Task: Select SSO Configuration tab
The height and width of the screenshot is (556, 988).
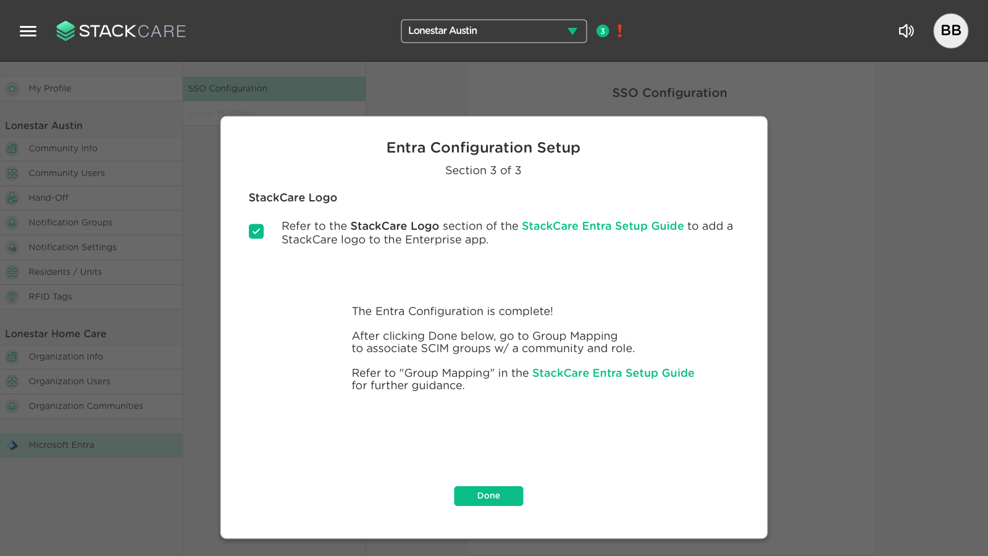Action: tap(274, 88)
